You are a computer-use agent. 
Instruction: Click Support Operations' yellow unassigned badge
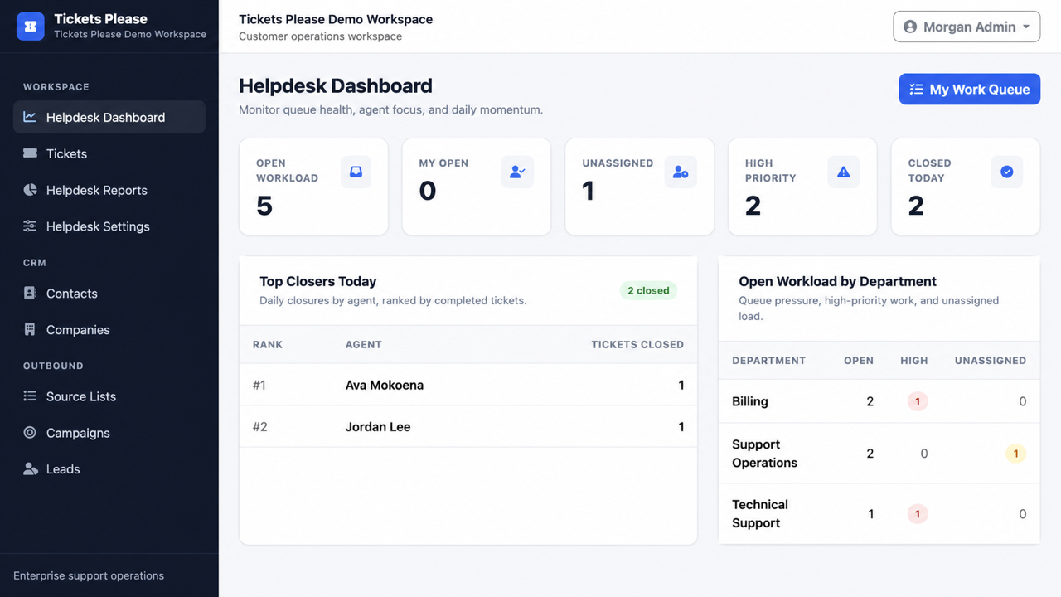1015,454
